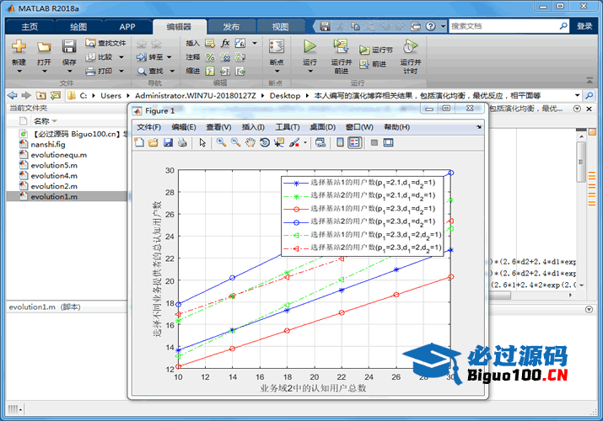Select nanshi.fig in file list
Image resolution: width=603 pixels, height=421 pixels.
tap(48, 145)
